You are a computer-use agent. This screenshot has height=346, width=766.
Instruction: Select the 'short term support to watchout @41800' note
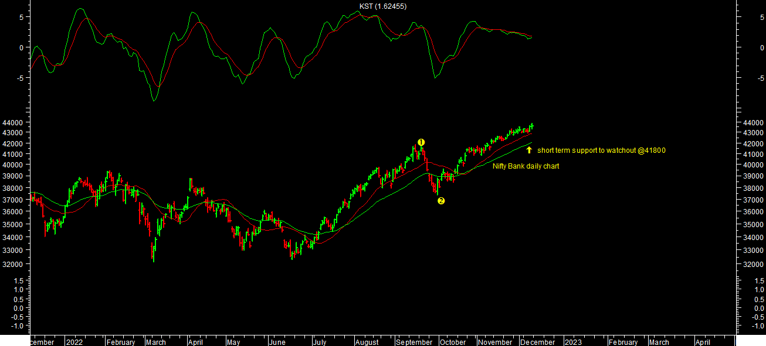point(601,150)
